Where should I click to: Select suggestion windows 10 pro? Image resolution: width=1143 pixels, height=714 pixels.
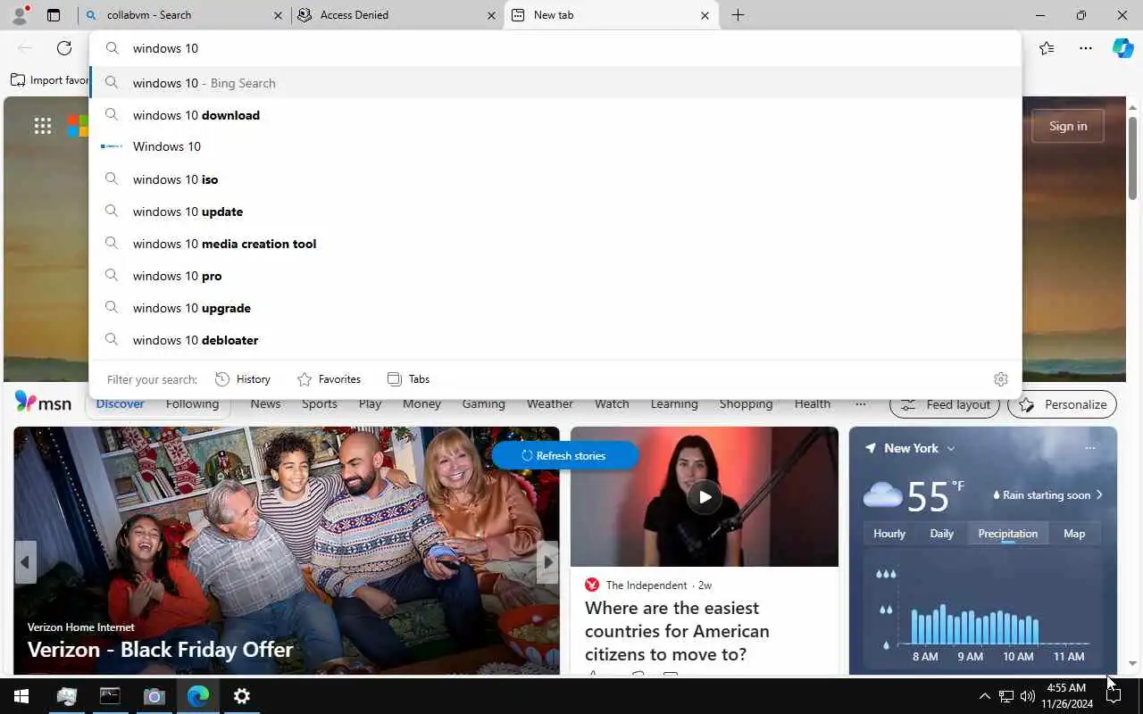[555, 276]
